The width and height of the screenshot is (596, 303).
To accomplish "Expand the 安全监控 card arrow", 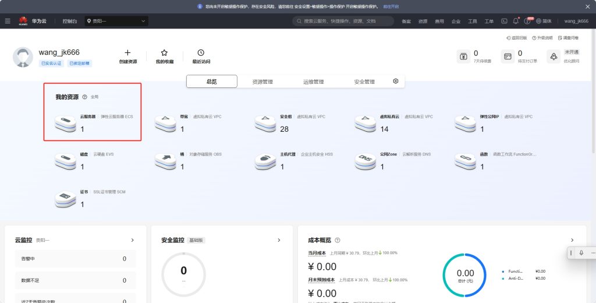I will coord(279,240).
